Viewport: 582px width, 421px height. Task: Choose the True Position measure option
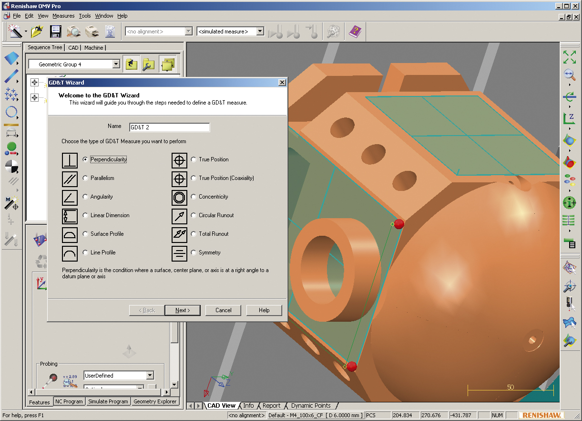[x=194, y=159]
